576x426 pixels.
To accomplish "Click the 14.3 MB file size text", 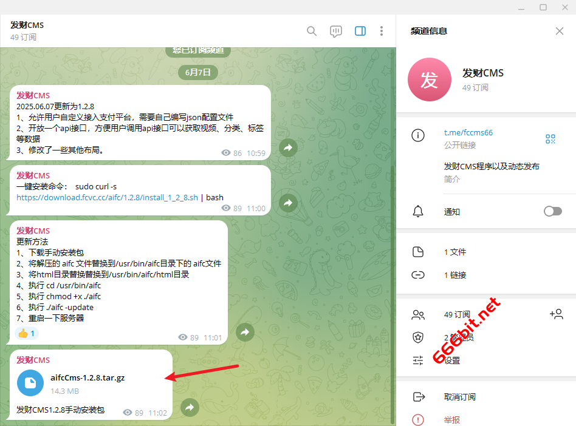I will pos(64,391).
